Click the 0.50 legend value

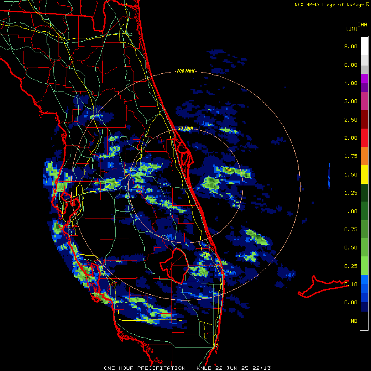351,248
